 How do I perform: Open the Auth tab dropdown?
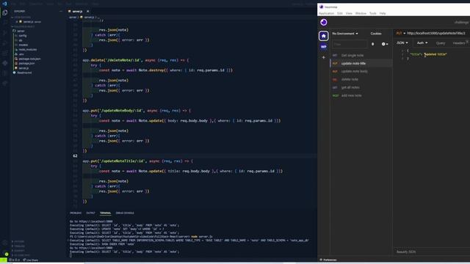[422, 43]
